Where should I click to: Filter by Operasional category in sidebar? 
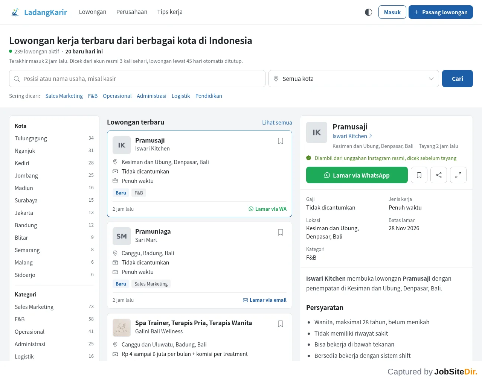(x=54, y=332)
